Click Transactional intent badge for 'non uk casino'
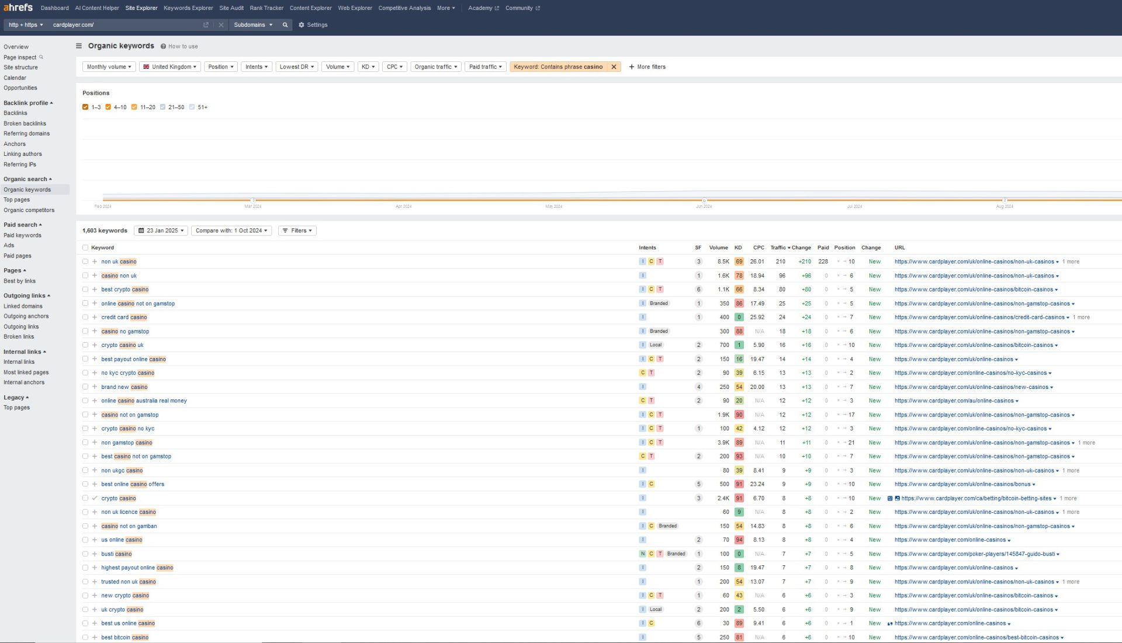This screenshot has height=643, width=1122. [660, 262]
